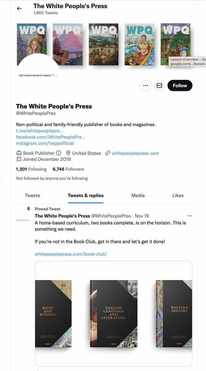Click the calendar icon near Joined December 2018
The width and height of the screenshot is (206, 371).
pyautogui.click(x=19, y=159)
